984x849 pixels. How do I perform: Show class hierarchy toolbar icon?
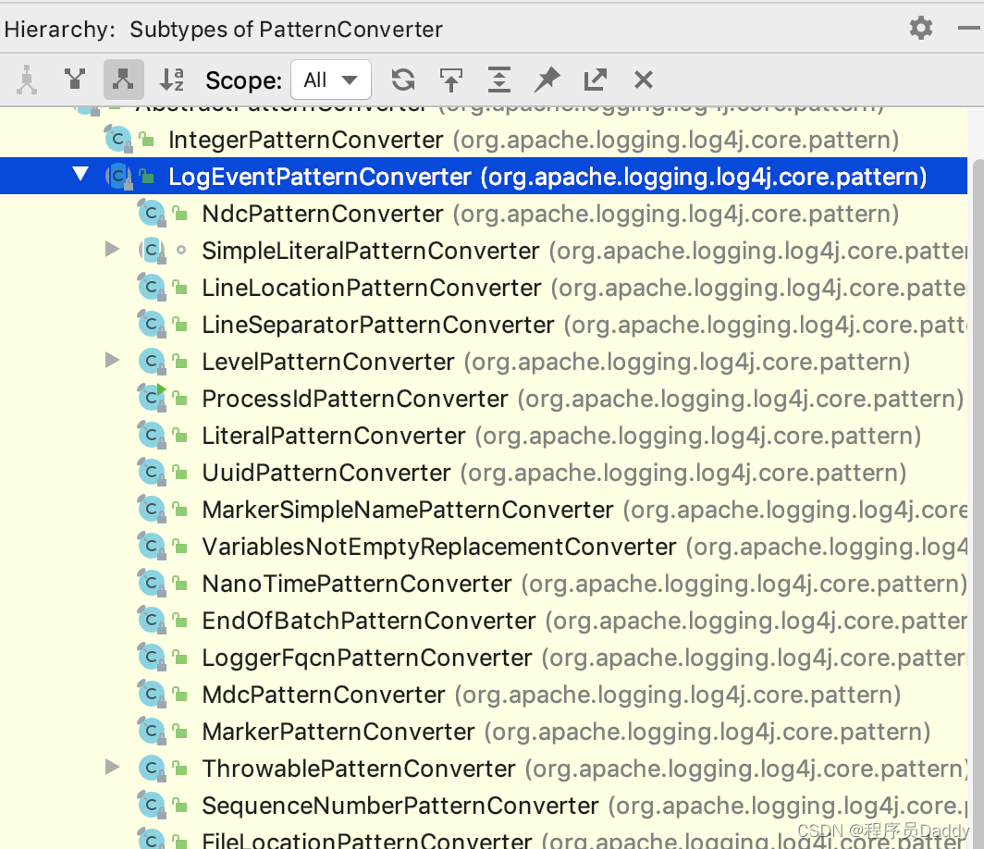click(x=26, y=80)
